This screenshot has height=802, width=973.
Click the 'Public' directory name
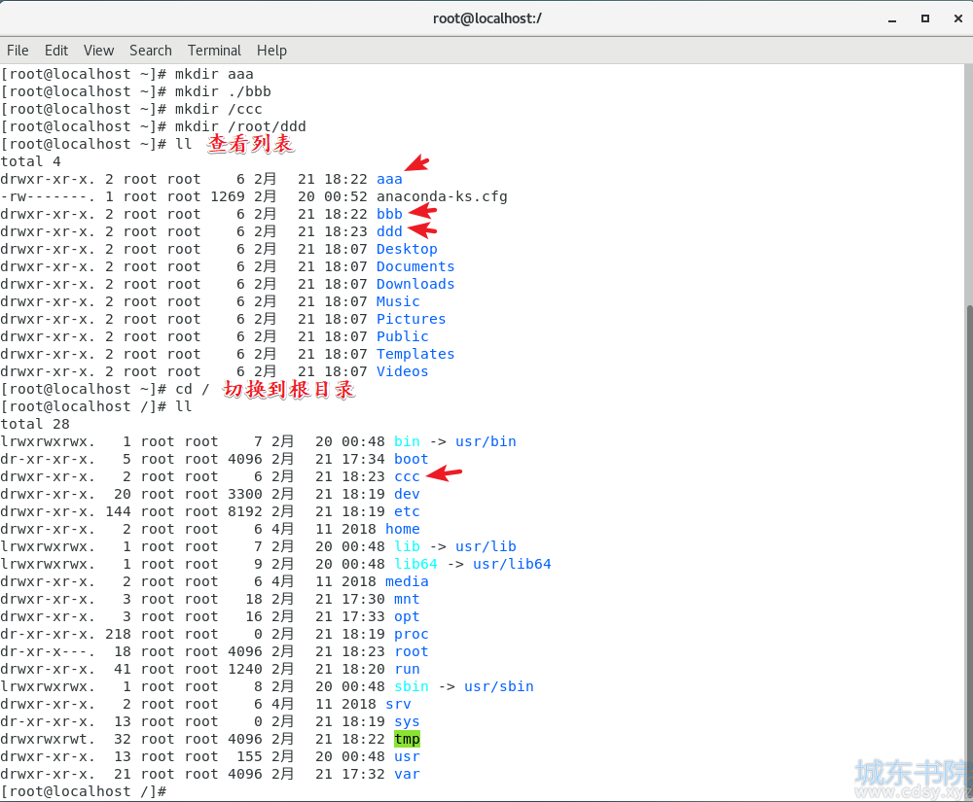(x=402, y=336)
